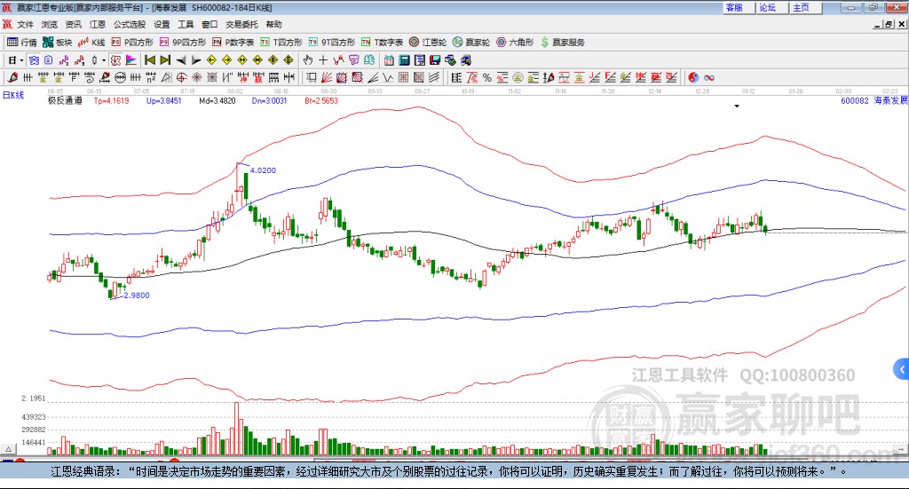Click the percent % tool icon
The width and height of the screenshot is (909, 489).
tap(487, 77)
